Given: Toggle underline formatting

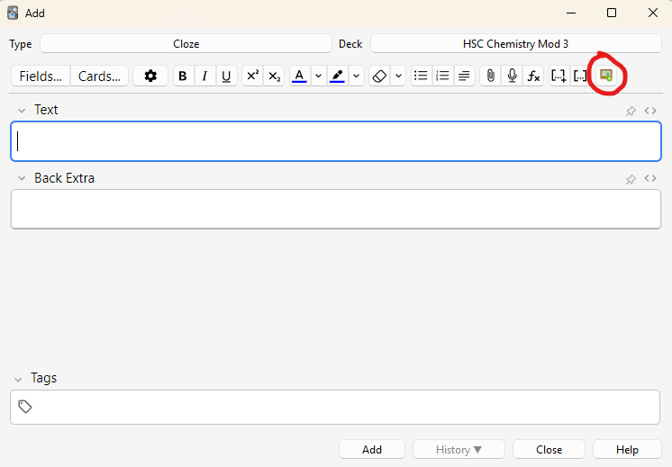Looking at the screenshot, I should click(x=226, y=76).
